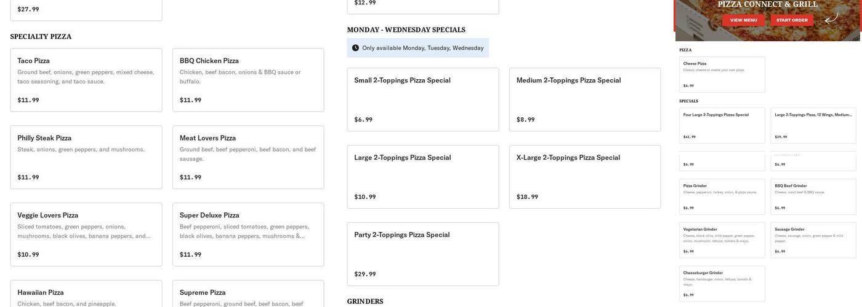
Task: Select the Party 2-Toppings Pizza Special
Action: coord(423,254)
